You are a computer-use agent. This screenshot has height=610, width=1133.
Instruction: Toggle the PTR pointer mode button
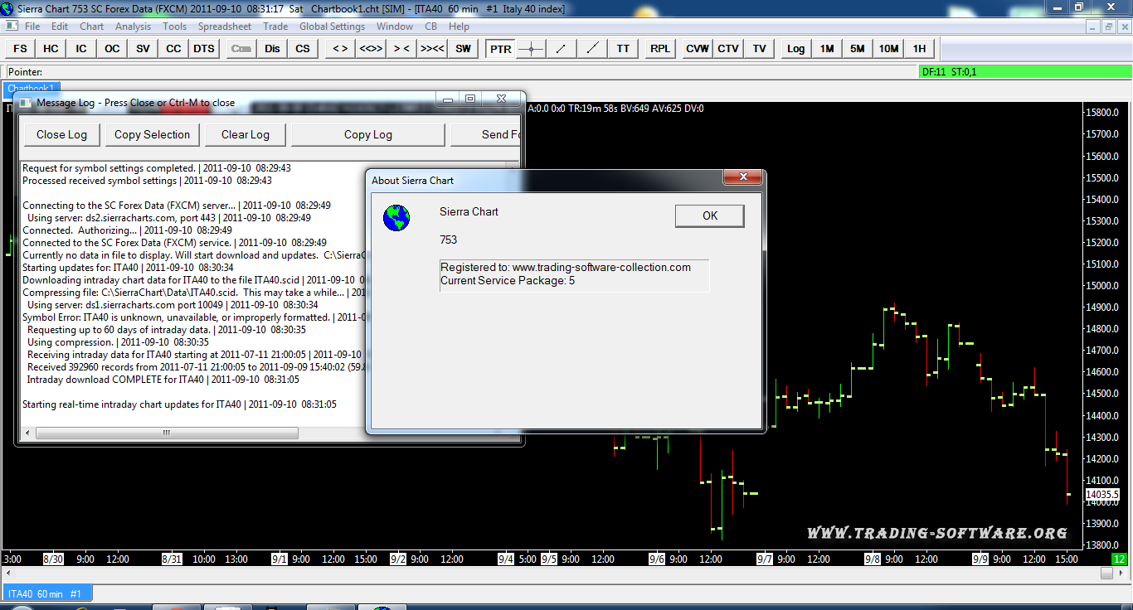pyautogui.click(x=500, y=49)
